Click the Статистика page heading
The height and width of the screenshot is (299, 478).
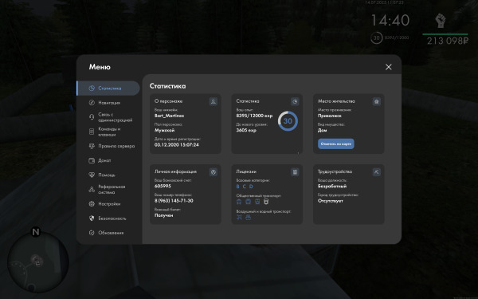(167, 86)
